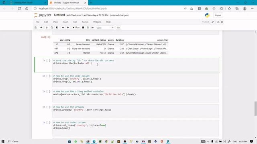
Task: Open the cell type Code dropdown
Action: coord(105,28)
